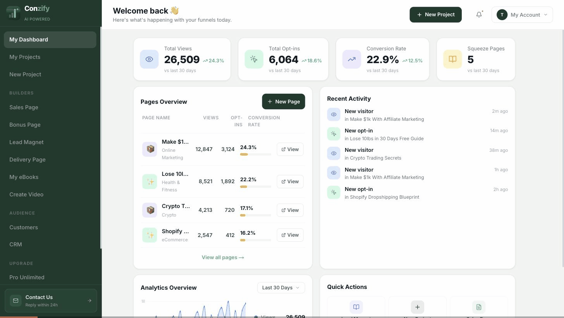This screenshot has width=564, height=318.
Task: Open the My Account dropdown
Action: pos(522,15)
